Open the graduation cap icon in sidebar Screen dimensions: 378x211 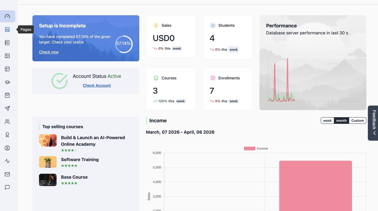(7, 82)
